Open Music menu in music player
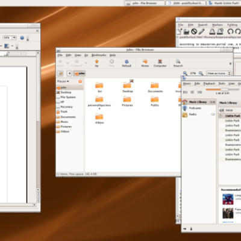The height and width of the screenshot is (241, 241). [x=187, y=84]
